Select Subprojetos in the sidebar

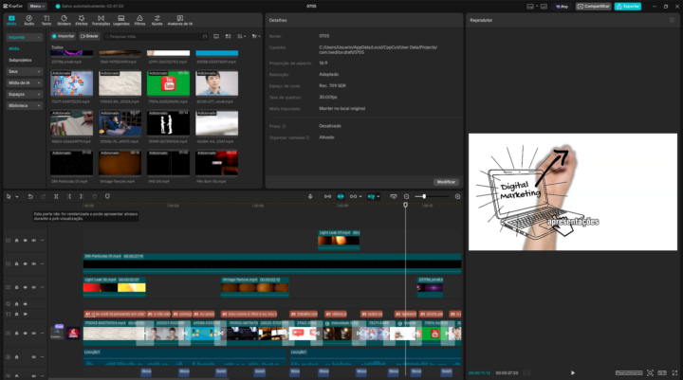click(20, 60)
